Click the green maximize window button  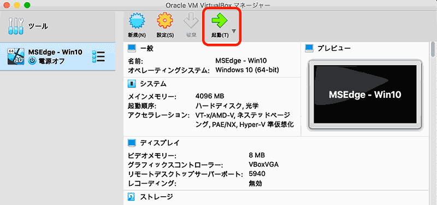pos(27,5)
